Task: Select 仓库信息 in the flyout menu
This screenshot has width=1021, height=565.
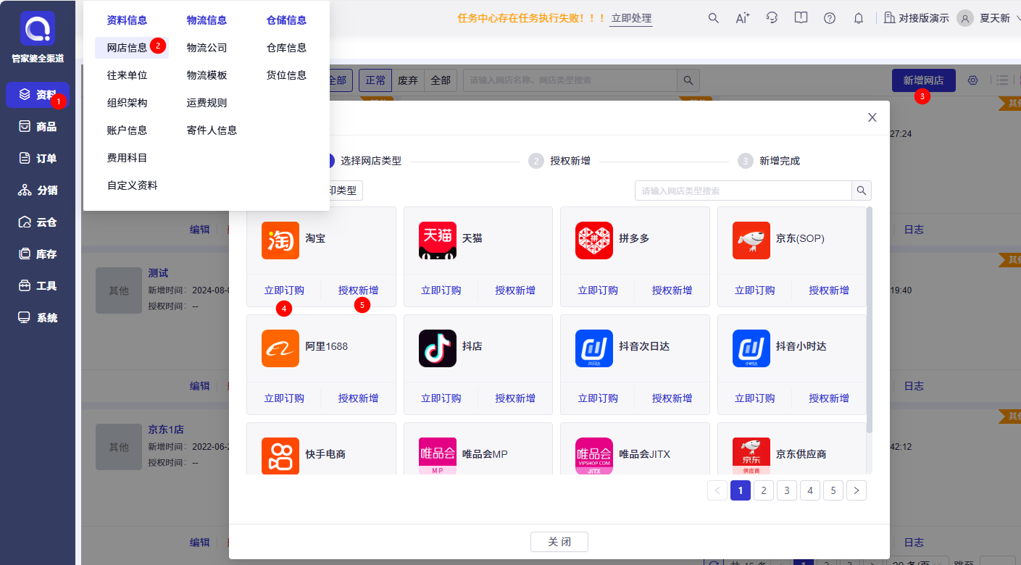Action: click(287, 48)
